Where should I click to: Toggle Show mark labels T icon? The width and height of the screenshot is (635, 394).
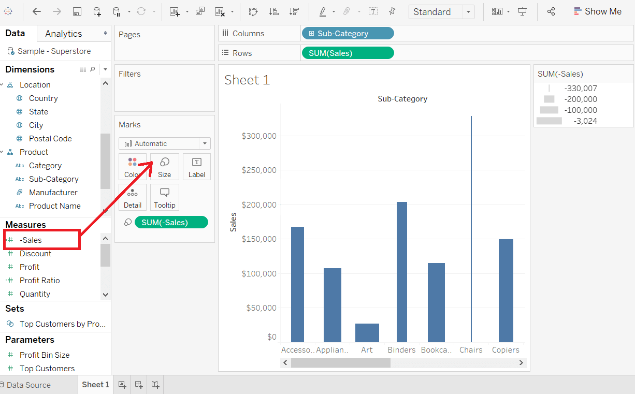(373, 11)
